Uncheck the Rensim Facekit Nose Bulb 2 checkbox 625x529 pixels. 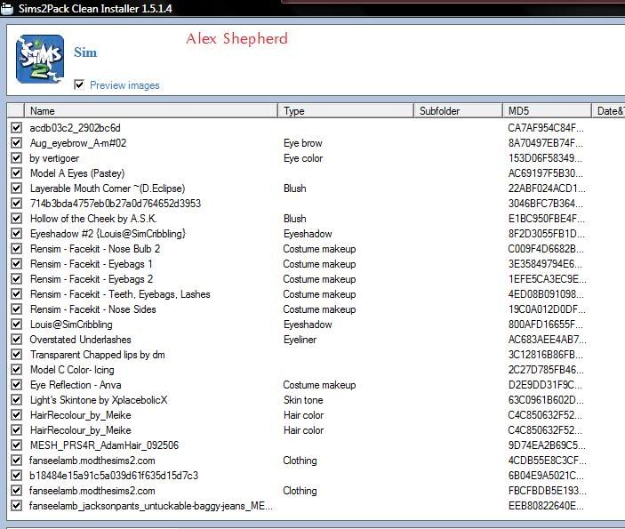[16, 249]
